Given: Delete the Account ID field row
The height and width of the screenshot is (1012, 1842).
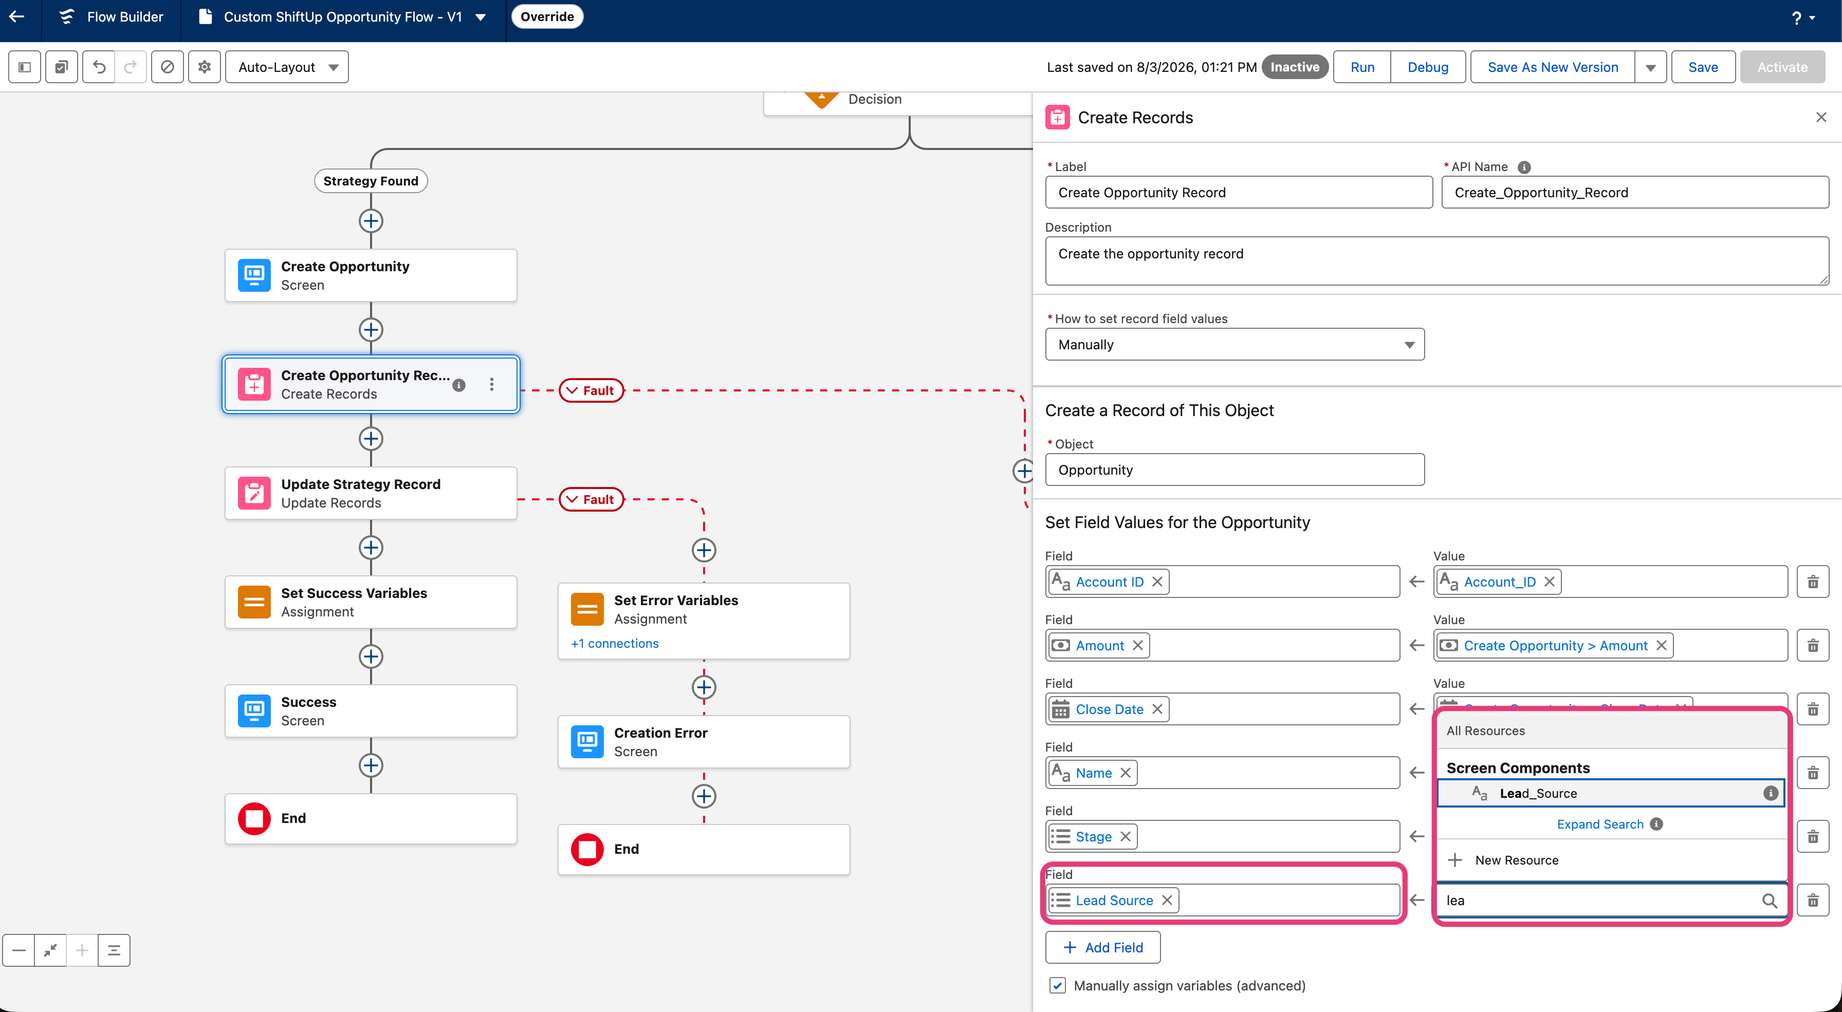Looking at the screenshot, I should click(x=1813, y=582).
